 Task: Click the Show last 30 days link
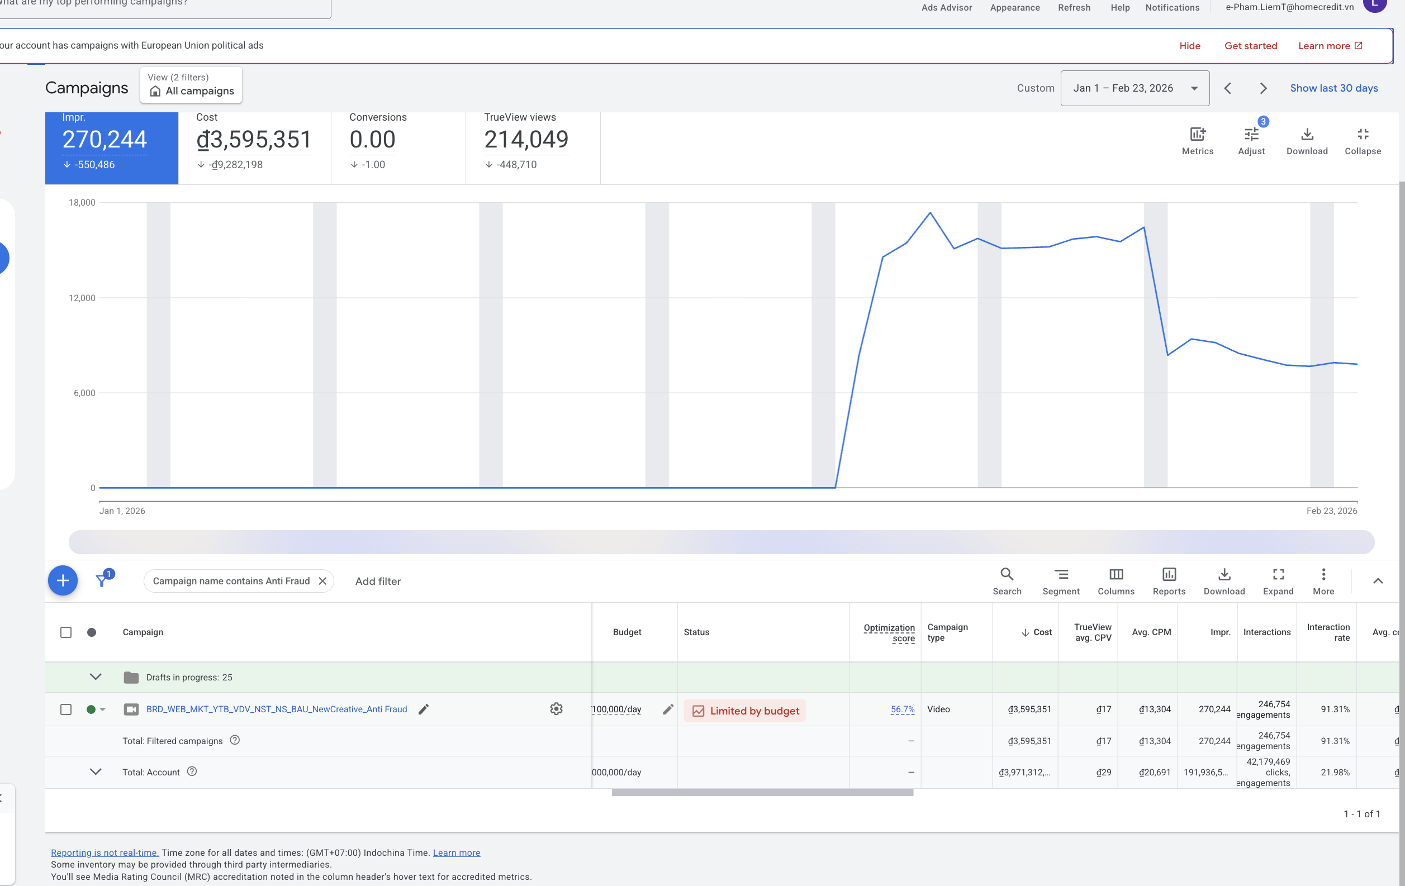point(1333,88)
